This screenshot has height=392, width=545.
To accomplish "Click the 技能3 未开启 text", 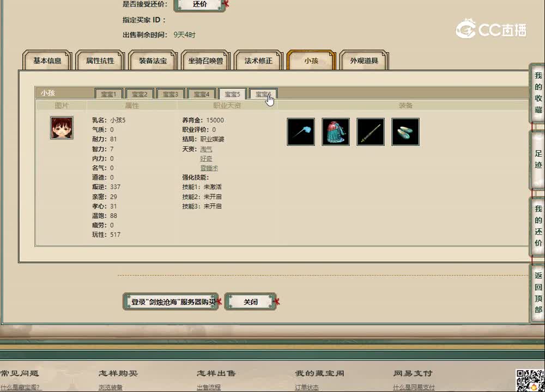I will 202,206.
